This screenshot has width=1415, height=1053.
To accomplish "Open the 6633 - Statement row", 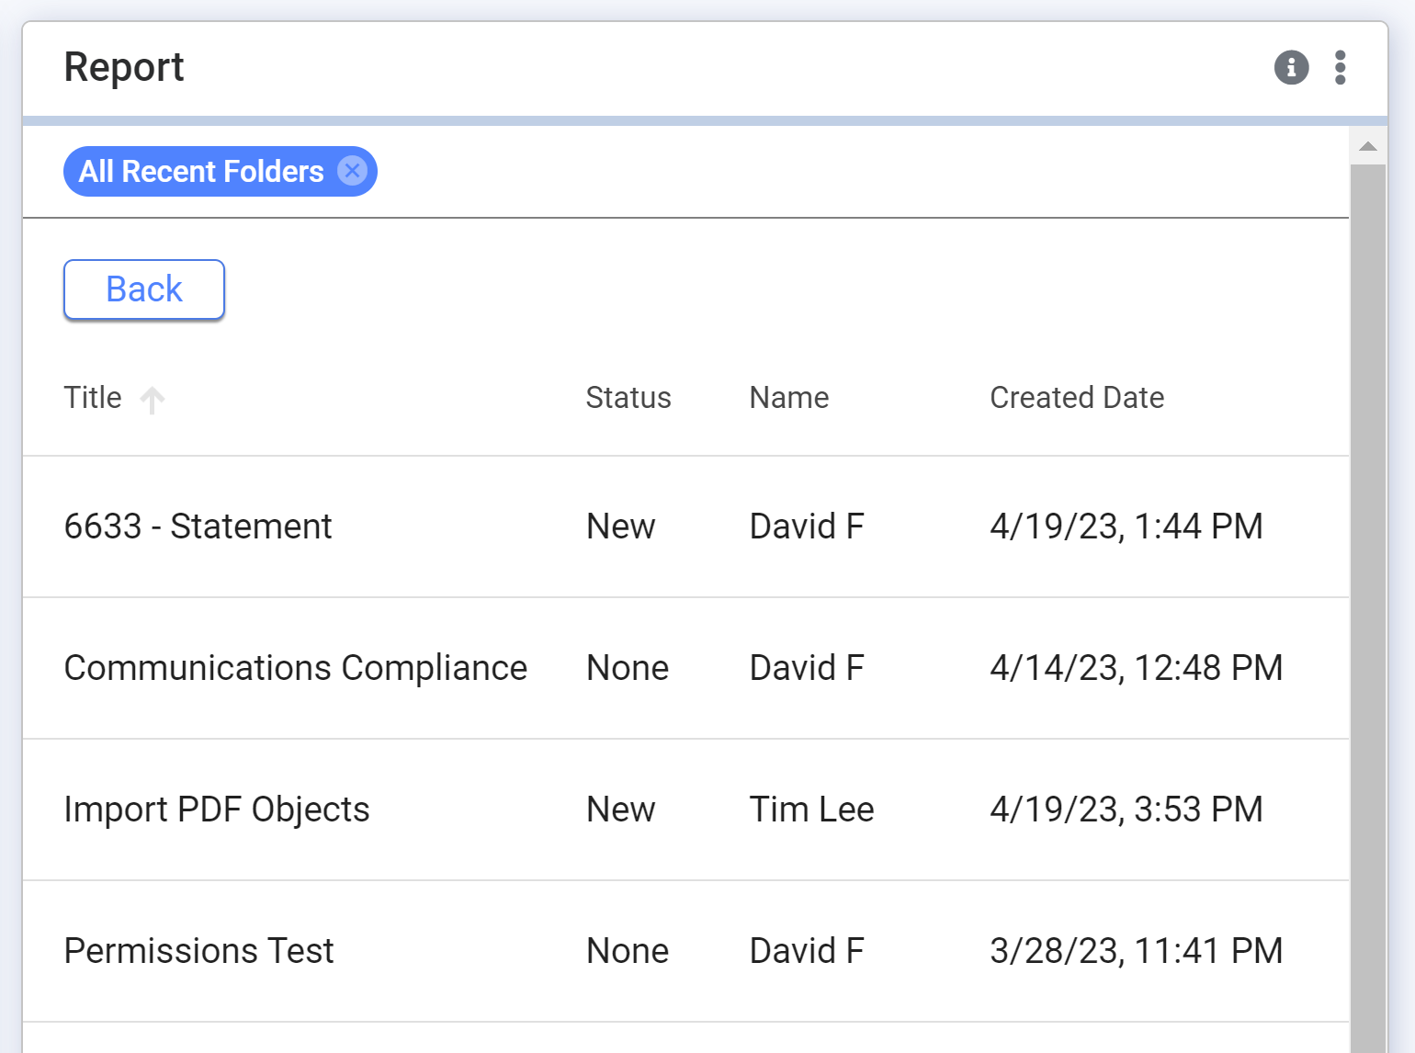I will click(x=198, y=526).
